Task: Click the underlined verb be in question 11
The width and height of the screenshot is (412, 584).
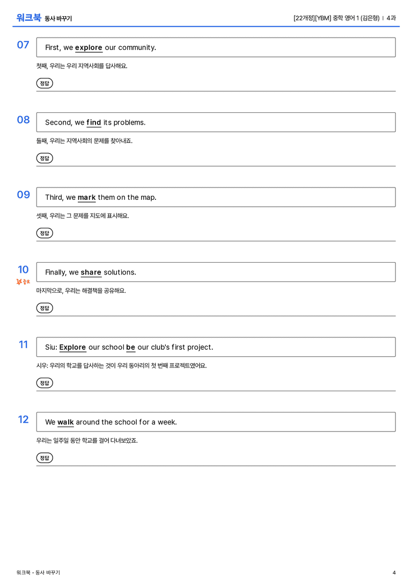Action: tap(130, 347)
